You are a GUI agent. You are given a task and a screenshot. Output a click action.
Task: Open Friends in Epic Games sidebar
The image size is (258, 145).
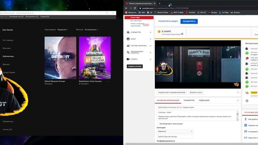tap(6, 64)
